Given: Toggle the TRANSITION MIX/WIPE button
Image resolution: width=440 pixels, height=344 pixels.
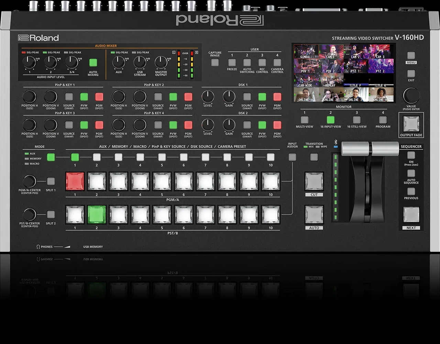Looking at the screenshot, I should [314, 157].
